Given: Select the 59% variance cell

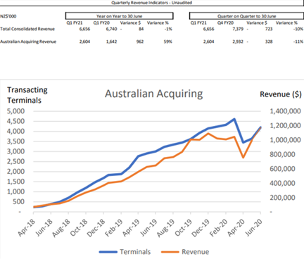Looking at the screenshot, I should 167,42.
